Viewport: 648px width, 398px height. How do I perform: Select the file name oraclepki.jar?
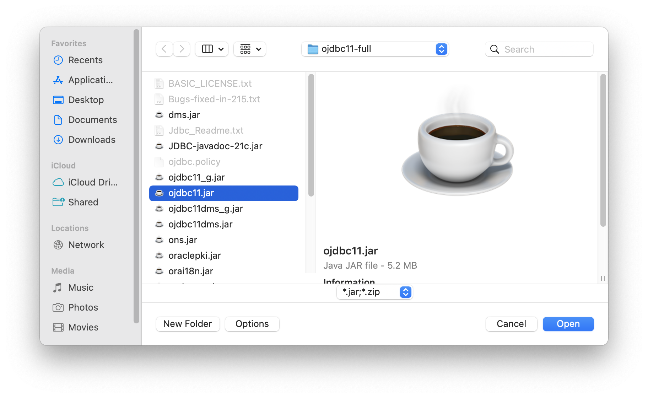tap(195, 256)
